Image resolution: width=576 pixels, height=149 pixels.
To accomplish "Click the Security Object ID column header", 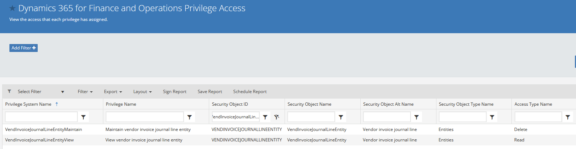I will (x=230, y=104).
